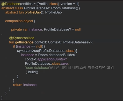123x101 pixels.
Task: Click 'RoomDatabase()' superclass name
Action: 65,8
